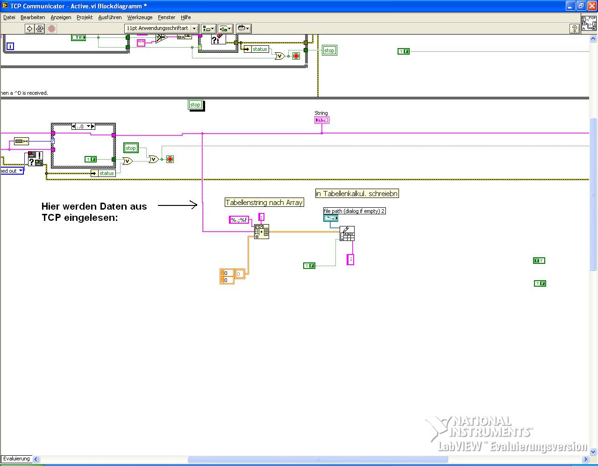Select the "file path (dialog if empty) 2" label

(355, 211)
